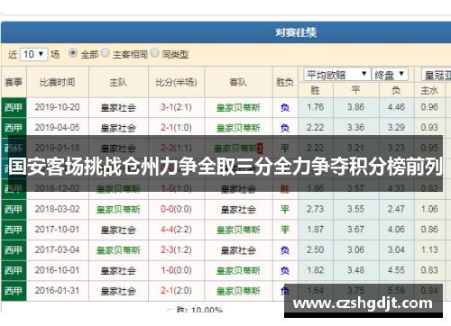Click away team 皇家贝蒂斯 on 2016-01-31 row
The height and width of the screenshot is (326, 451).
pyautogui.click(x=238, y=291)
